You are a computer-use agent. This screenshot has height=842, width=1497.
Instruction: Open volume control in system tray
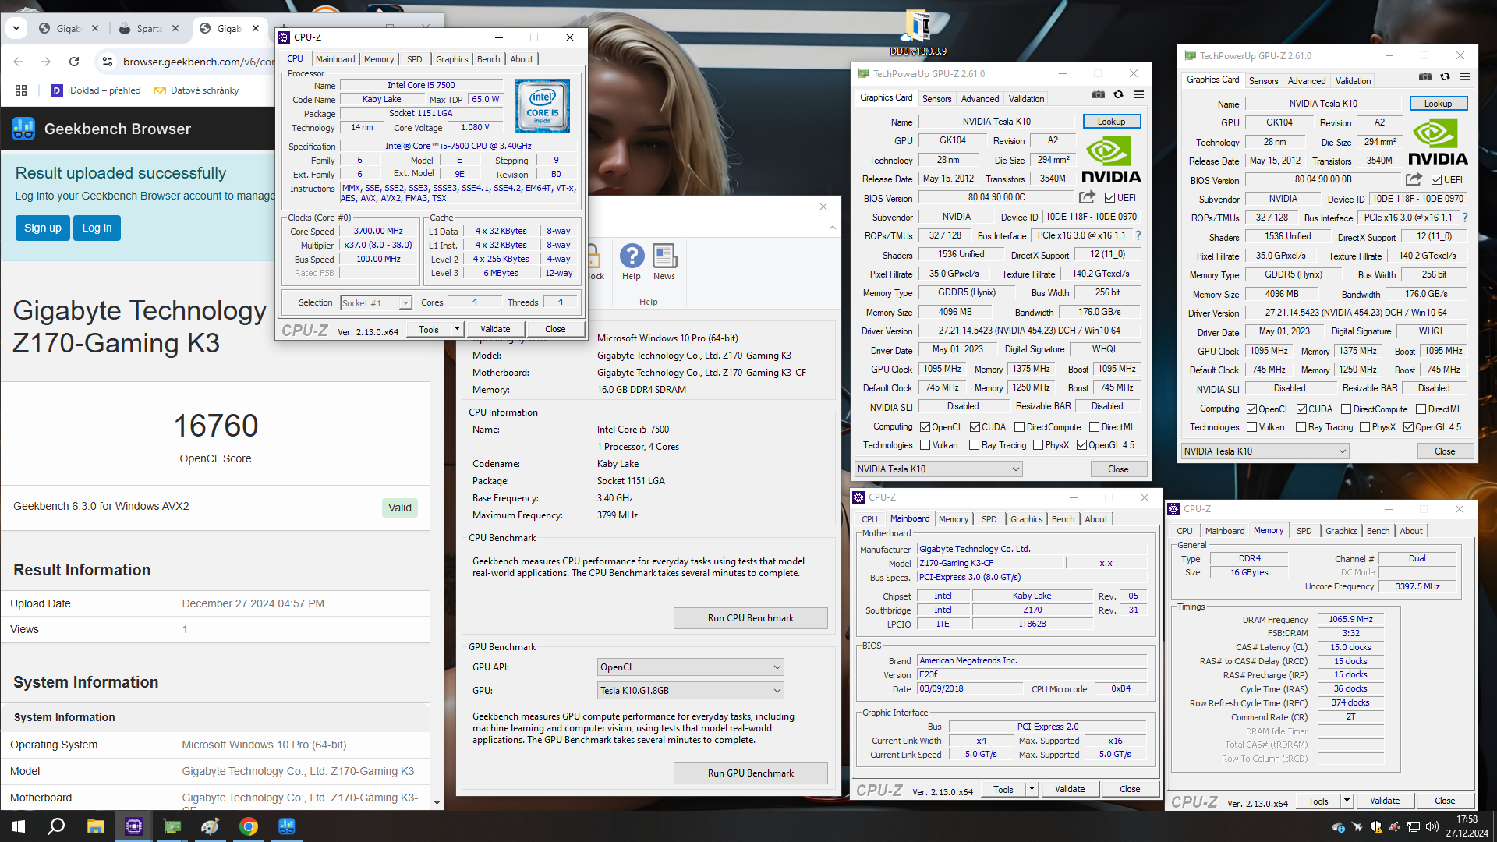coord(1432,826)
